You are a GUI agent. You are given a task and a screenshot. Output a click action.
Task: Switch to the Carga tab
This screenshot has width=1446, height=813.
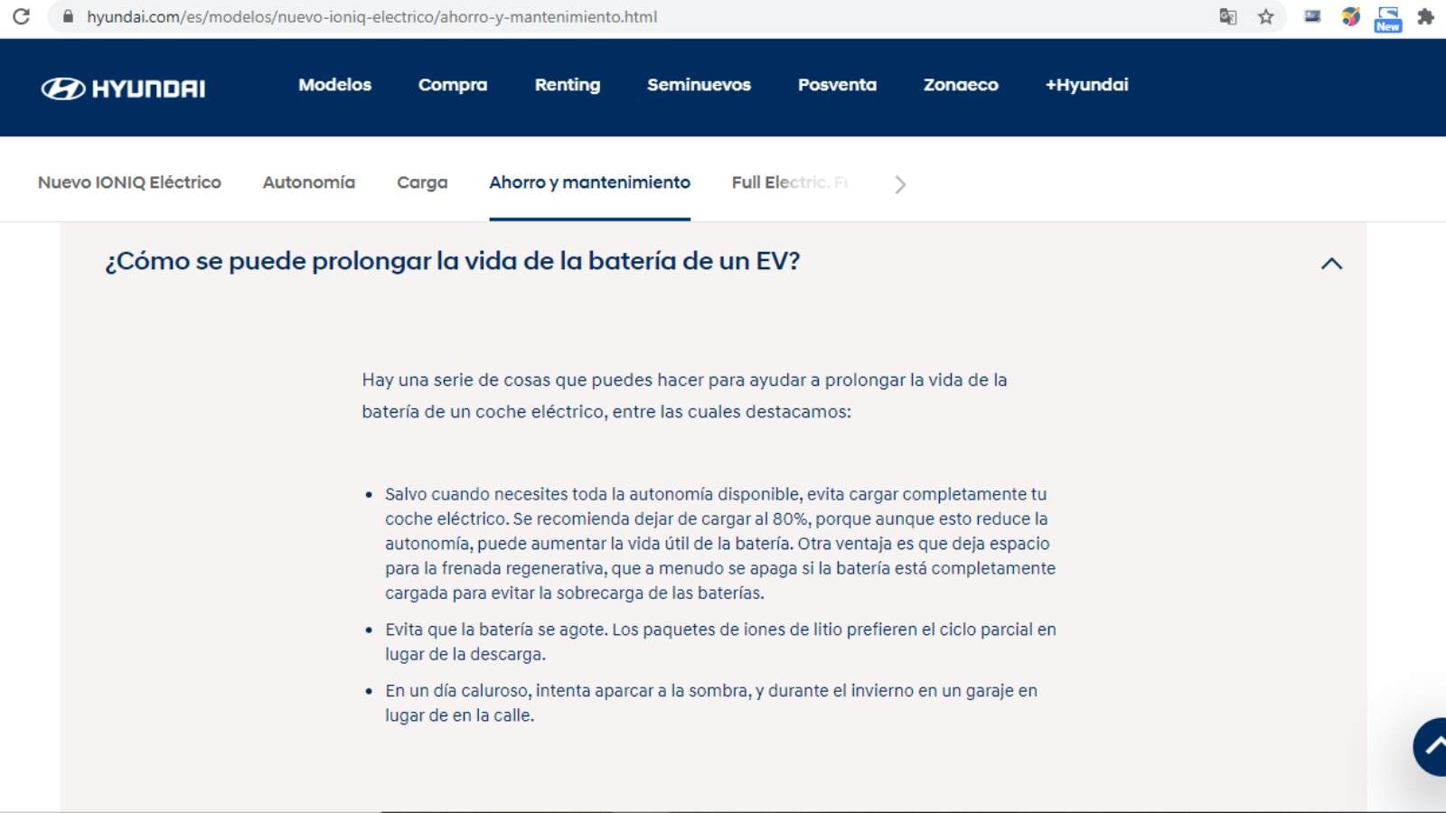[422, 182]
